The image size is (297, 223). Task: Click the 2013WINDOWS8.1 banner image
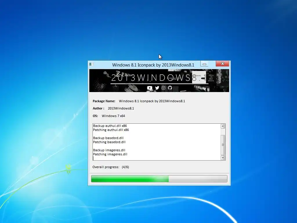tap(159, 81)
